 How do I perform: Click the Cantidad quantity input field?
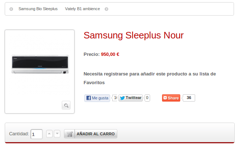point(37,134)
